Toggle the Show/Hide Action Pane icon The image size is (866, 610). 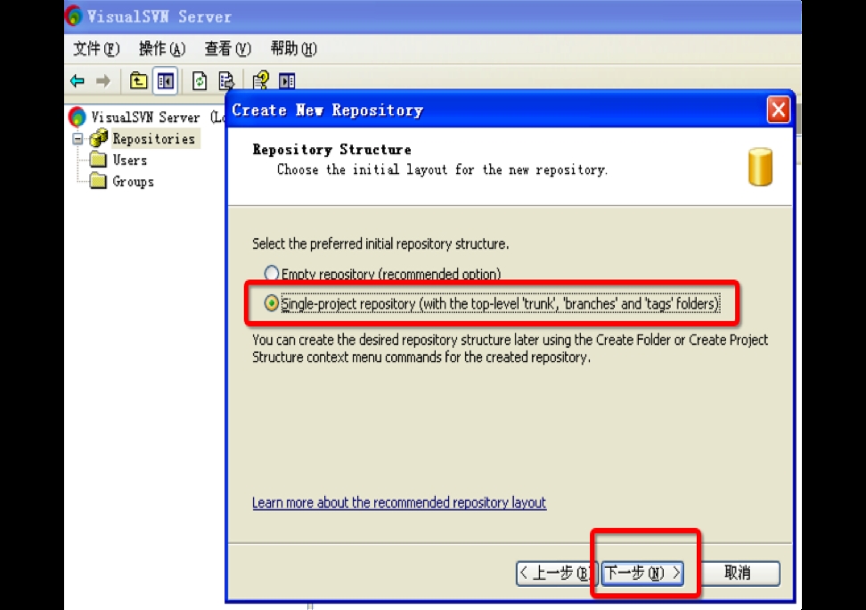(287, 81)
